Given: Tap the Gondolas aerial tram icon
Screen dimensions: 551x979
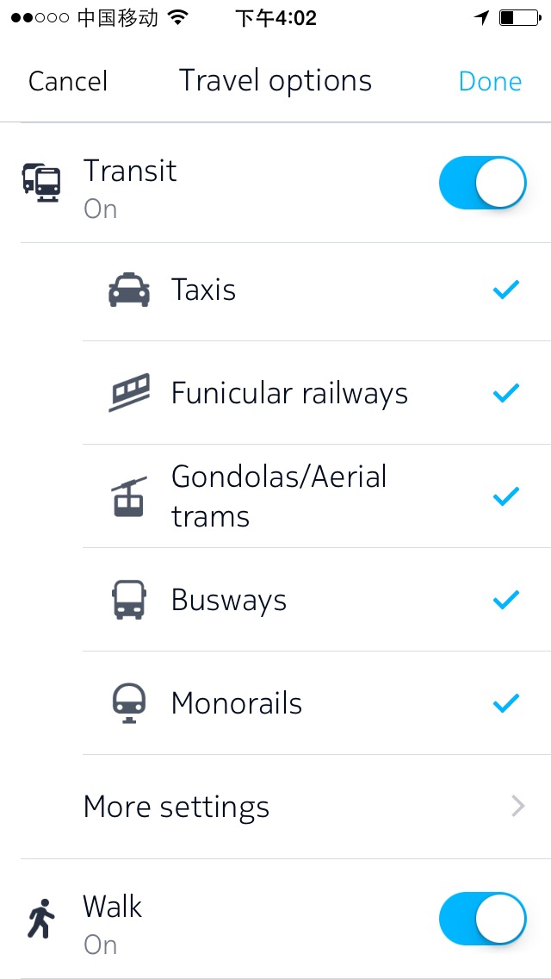Looking at the screenshot, I should [129, 496].
